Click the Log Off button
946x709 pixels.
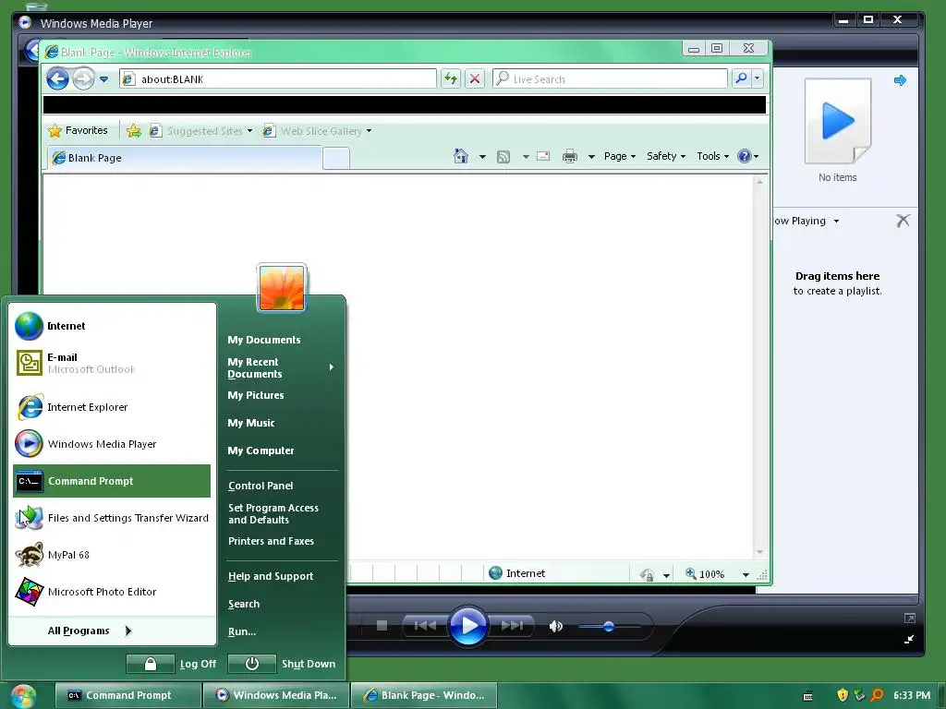(171, 664)
